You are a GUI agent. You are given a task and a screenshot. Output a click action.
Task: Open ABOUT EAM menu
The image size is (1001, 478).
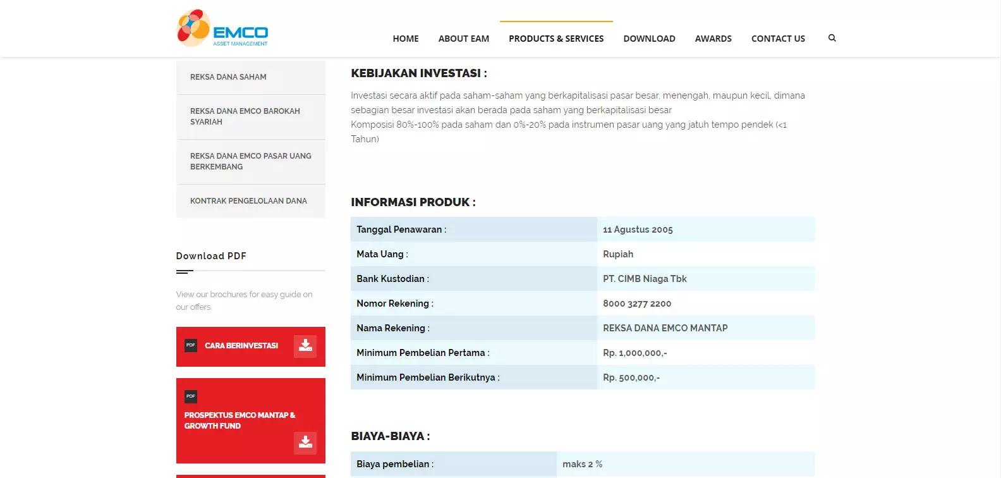point(464,39)
